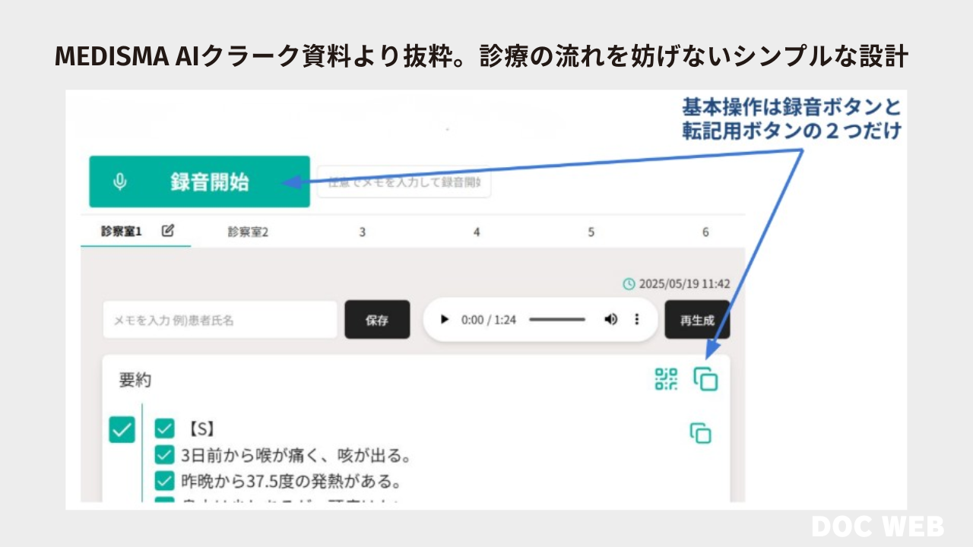
Task: Toggle the large select-all checkbox
Action: click(x=122, y=429)
